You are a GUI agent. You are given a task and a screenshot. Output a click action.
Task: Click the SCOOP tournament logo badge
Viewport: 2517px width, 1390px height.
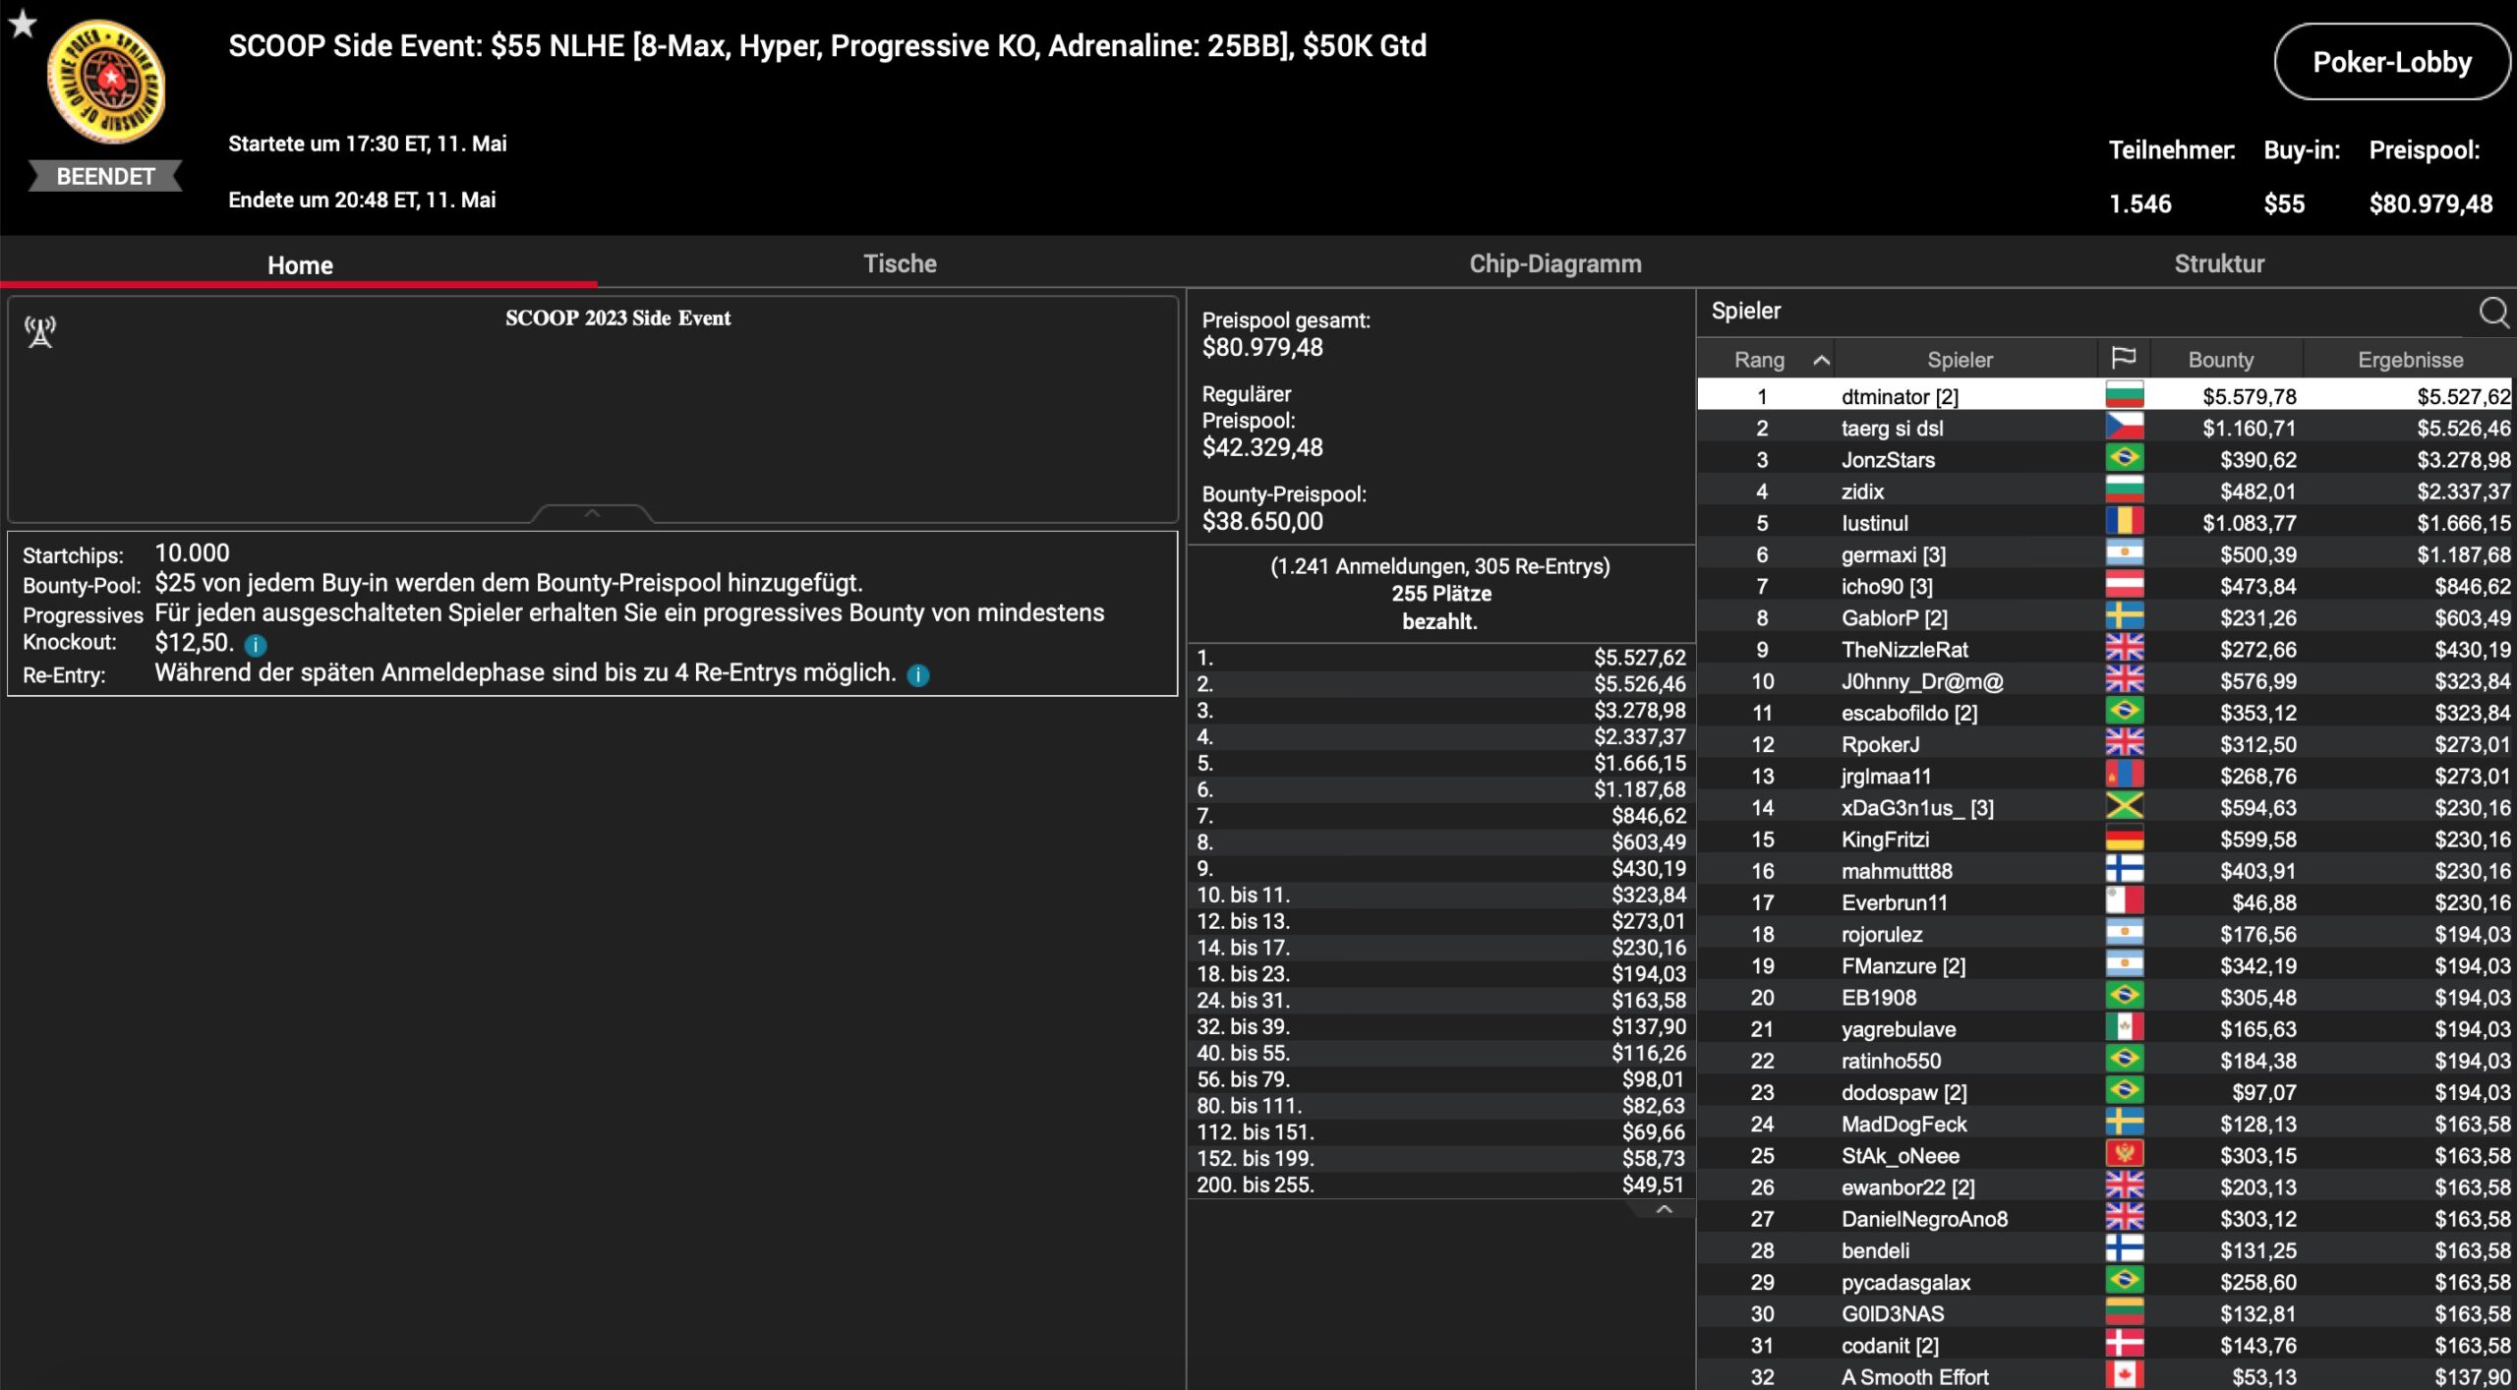click(x=106, y=83)
